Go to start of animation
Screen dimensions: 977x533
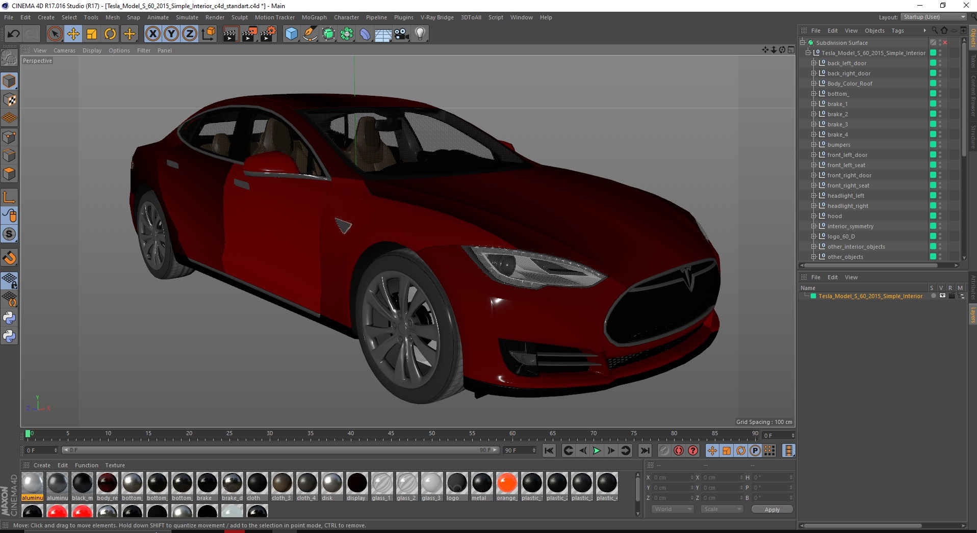tap(549, 450)
